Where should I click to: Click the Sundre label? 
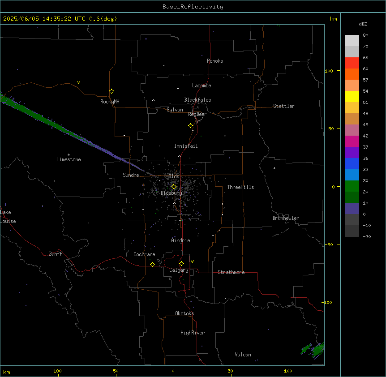131,175
